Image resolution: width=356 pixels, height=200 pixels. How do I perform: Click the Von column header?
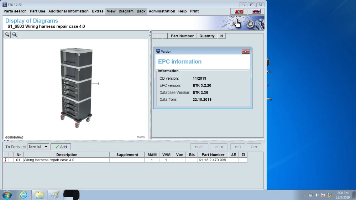point(179,154)
